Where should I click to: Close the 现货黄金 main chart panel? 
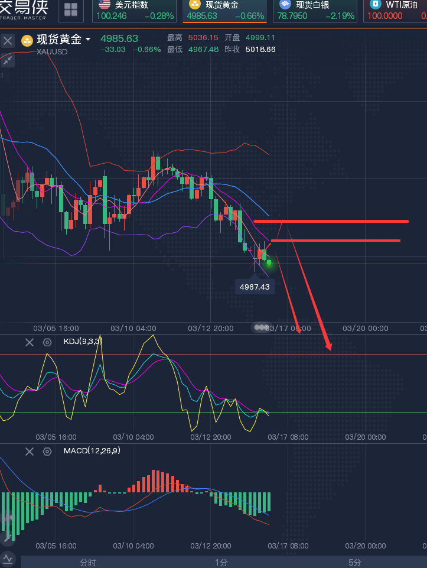[8, 41]
